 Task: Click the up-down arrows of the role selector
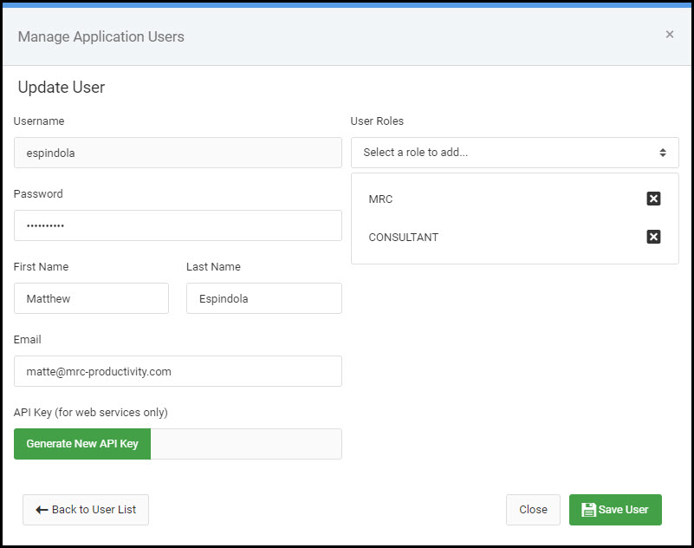[x=663, y=153]
